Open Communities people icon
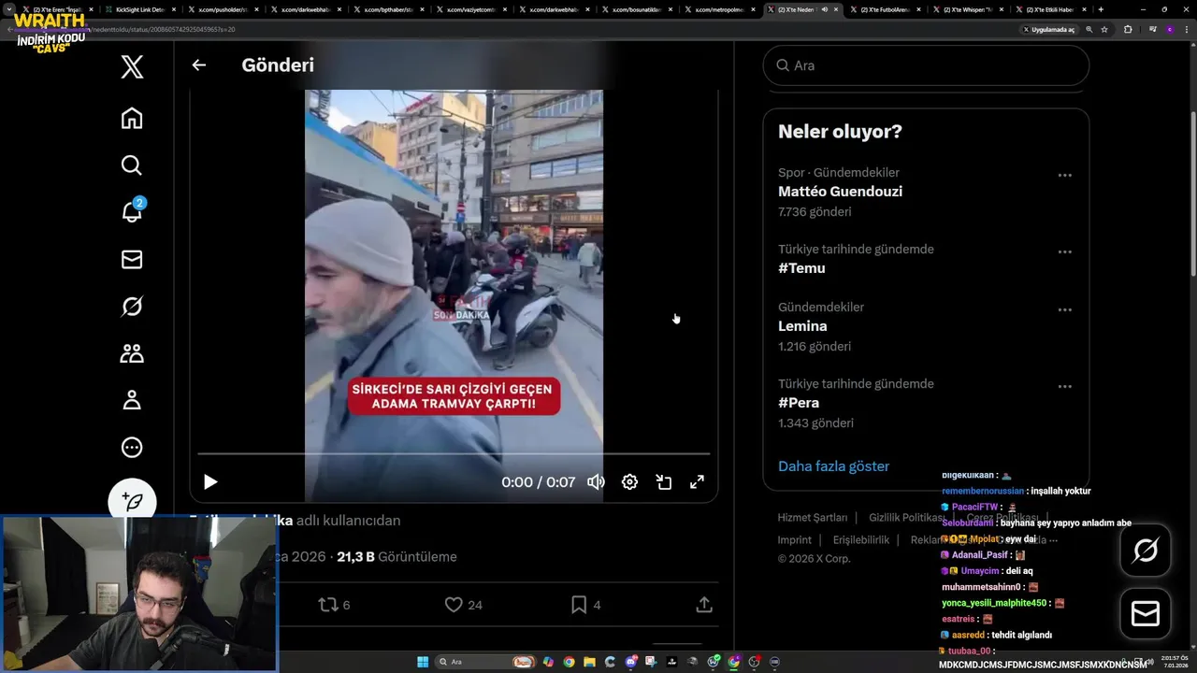This screenshot has width=1197, height=673. [x=132, y=353]
